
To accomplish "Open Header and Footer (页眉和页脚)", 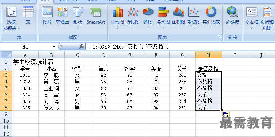I will pos(267,18).
